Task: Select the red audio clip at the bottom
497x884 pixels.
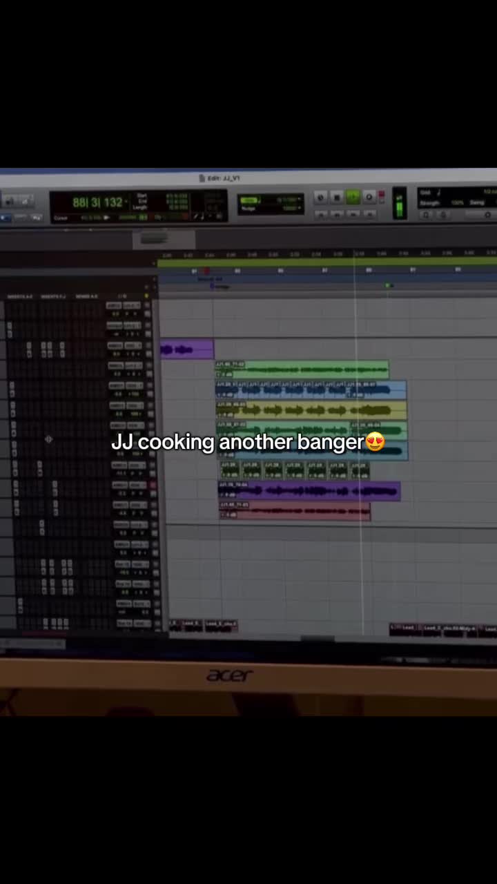Action: [295, 510]
